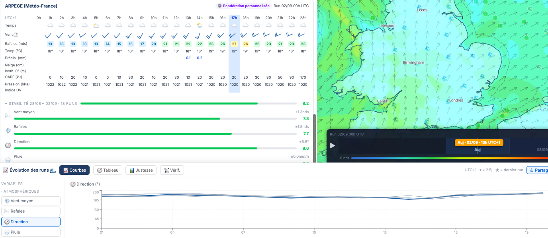The width and height of the screenshot is (548, 238).
Task: Click the ±6.8° direction deviation label
Action: [x=304, y=142]
